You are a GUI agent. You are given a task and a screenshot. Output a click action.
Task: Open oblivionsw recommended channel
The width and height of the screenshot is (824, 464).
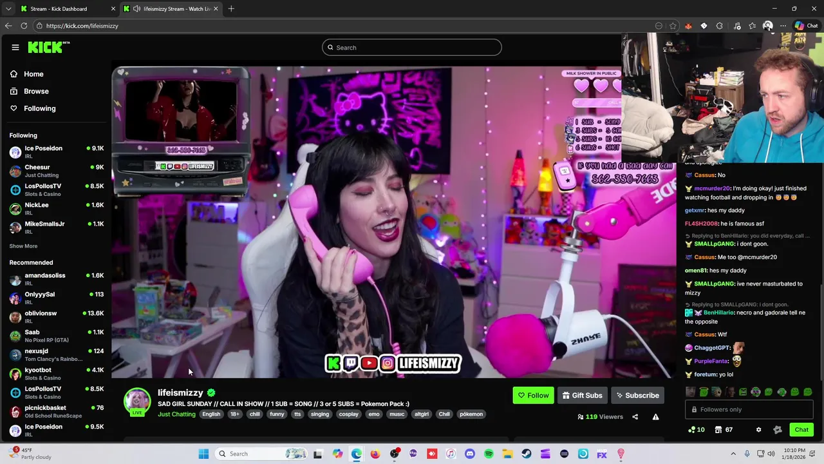[57, 316]
